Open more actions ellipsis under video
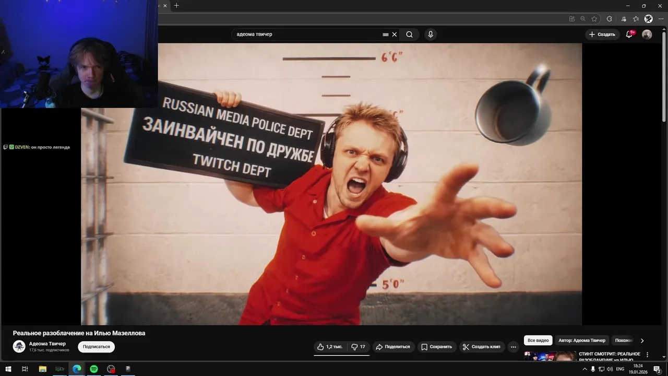Screen dimensions: 668x376 click(x=514, y=347)
